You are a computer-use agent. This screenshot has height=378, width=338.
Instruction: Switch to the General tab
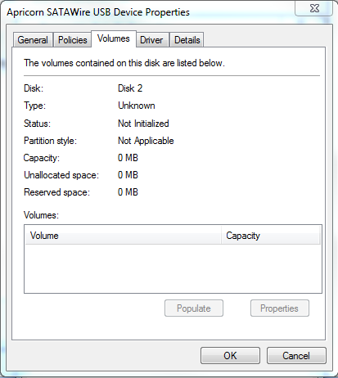coord(33,40)
